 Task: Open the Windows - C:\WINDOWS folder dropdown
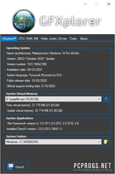[53, 142]
